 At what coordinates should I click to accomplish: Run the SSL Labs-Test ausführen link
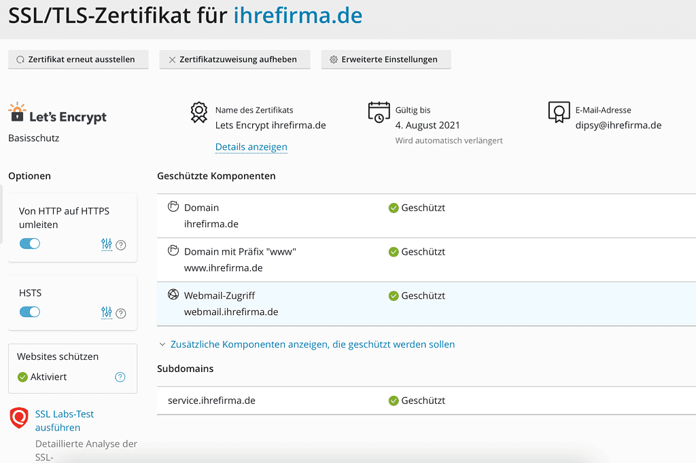pos(64,420)
